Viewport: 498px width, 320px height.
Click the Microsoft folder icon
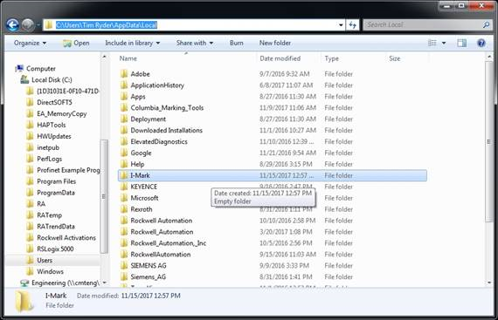click(x=124, y=198)
